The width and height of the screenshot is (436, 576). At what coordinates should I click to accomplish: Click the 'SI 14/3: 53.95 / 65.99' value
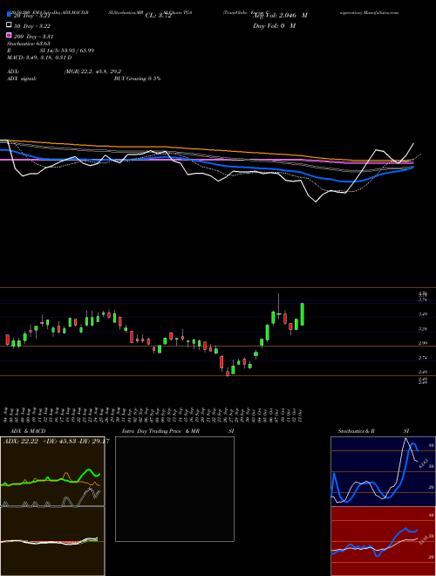coord(67,51)
